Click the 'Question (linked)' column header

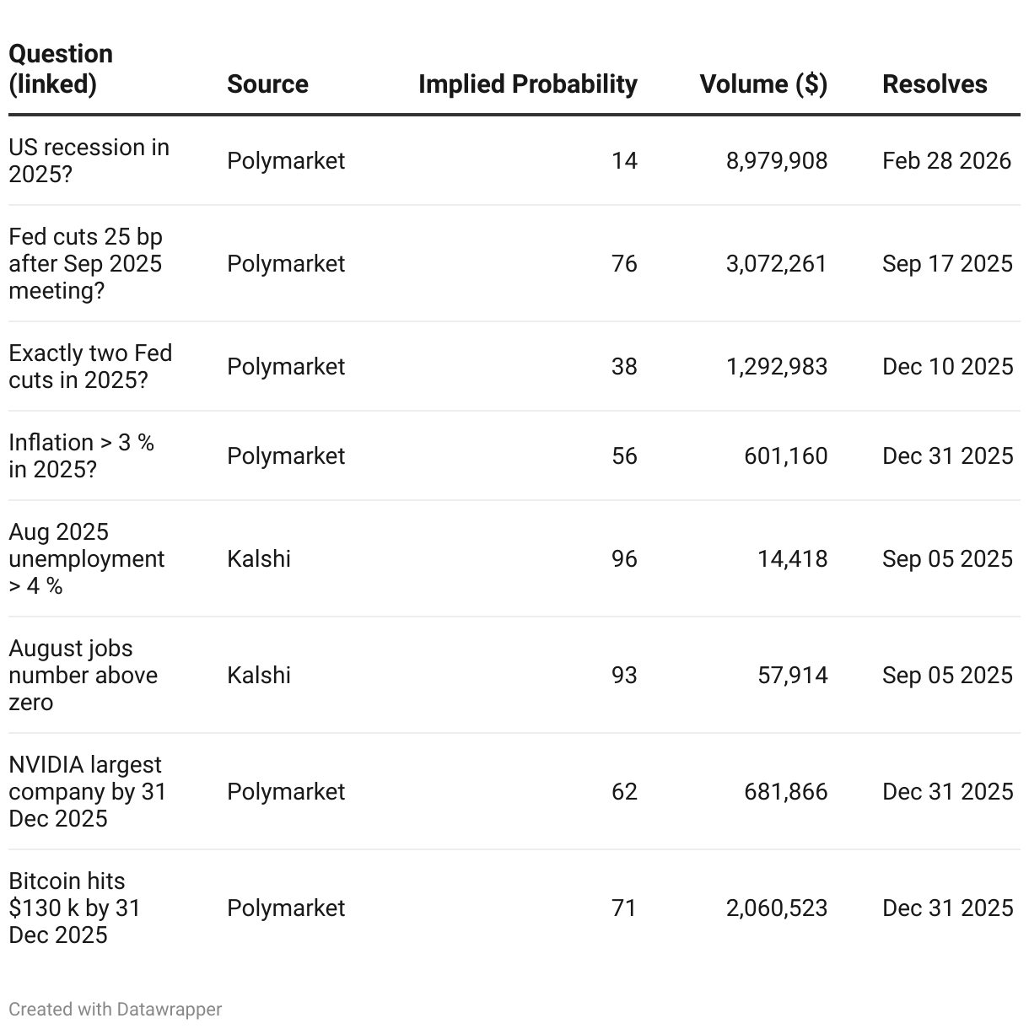pyautogui.click(x=61, y=68)
